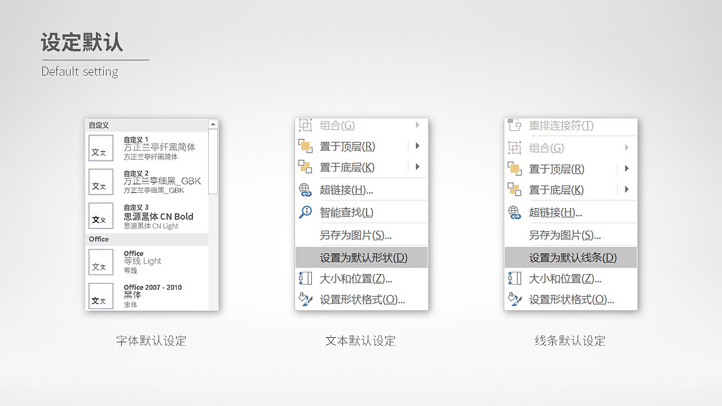Click 超链接(H) in right menu
Screen dimensions: 722x406
(564, 211)
